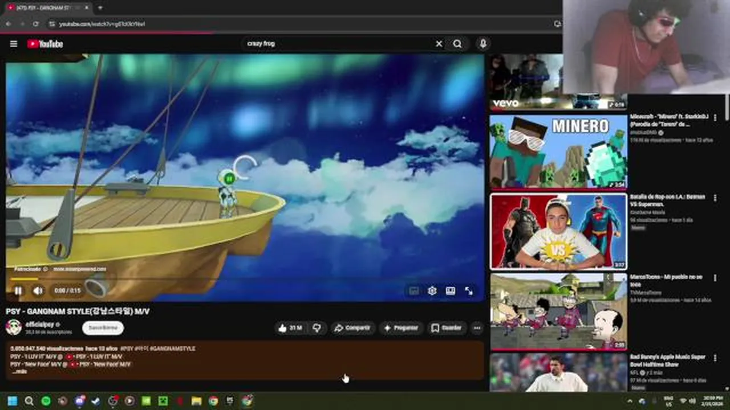Open more actions ellipsis under video
730x410 pixels.
point(477,328)
